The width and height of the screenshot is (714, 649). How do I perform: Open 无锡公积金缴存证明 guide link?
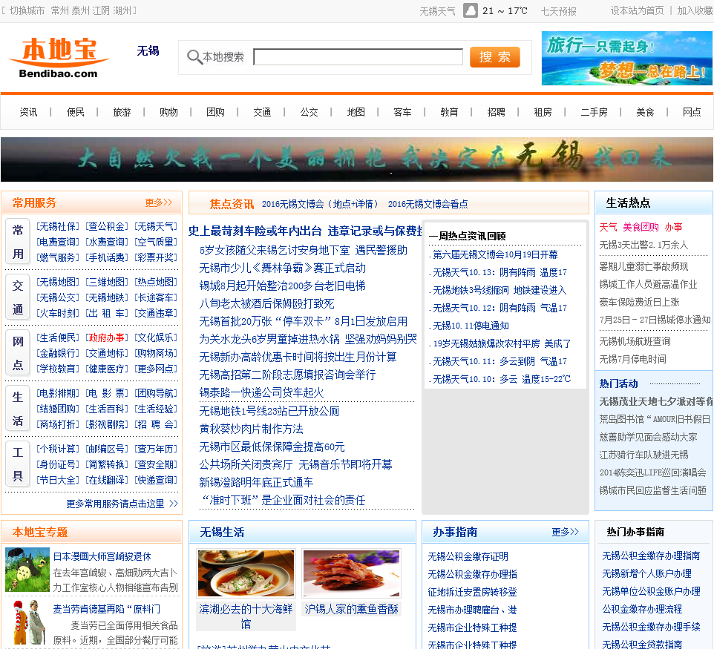[468, 556]
